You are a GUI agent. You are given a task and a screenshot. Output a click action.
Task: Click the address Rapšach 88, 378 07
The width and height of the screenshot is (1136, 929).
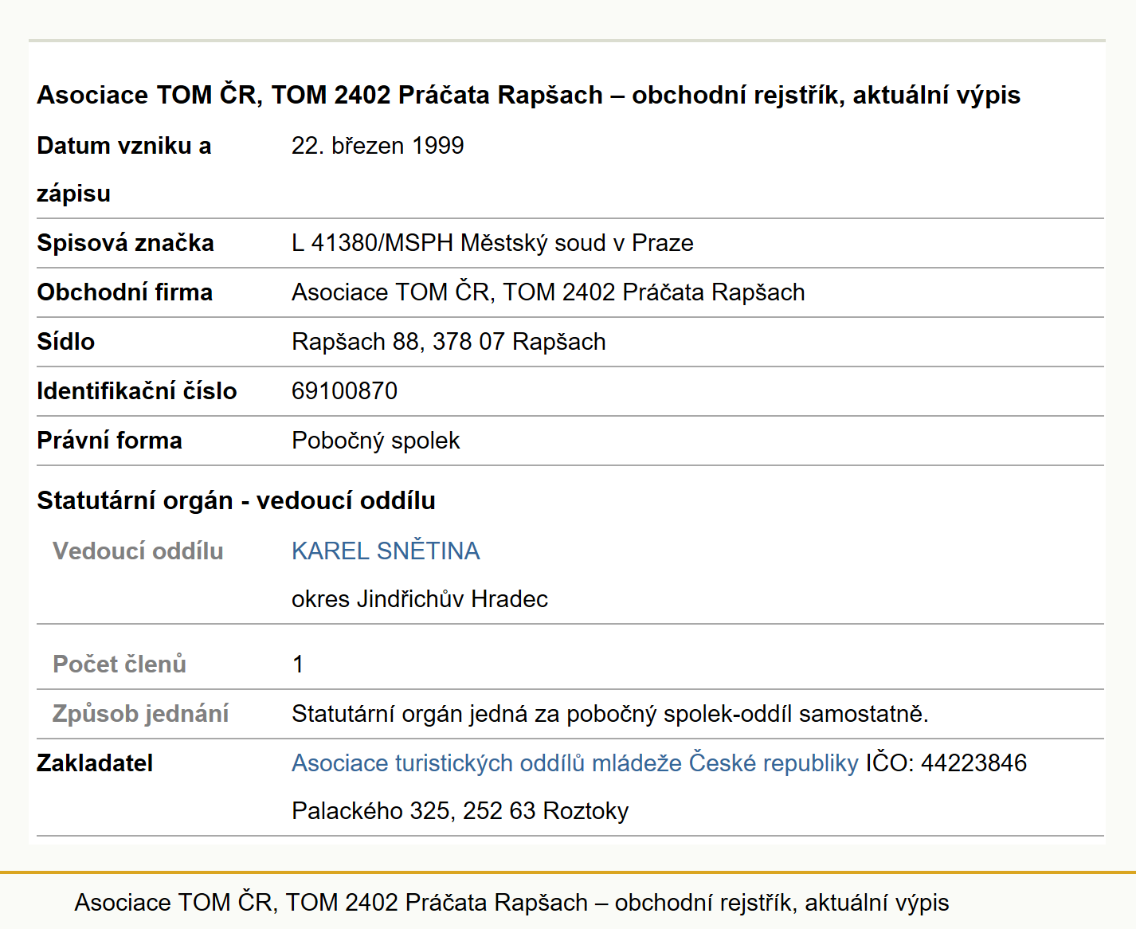449,342
